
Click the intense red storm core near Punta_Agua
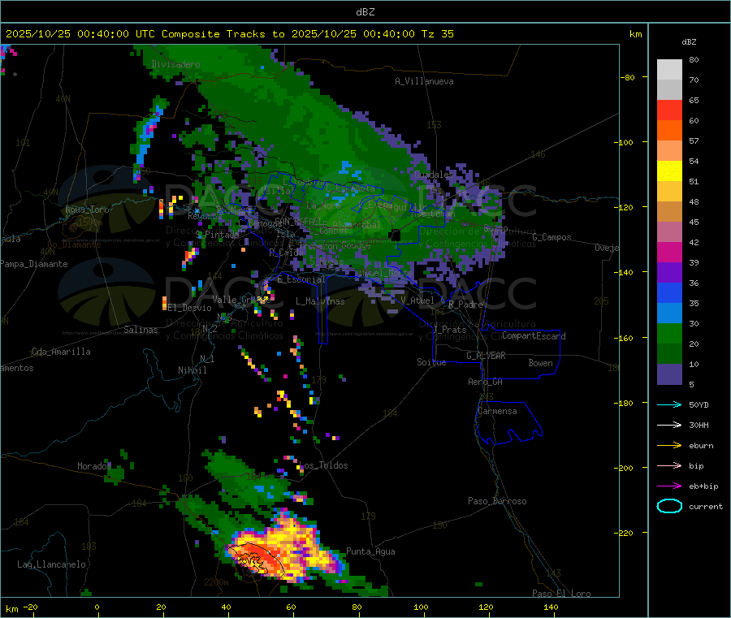tap(257, 559)
